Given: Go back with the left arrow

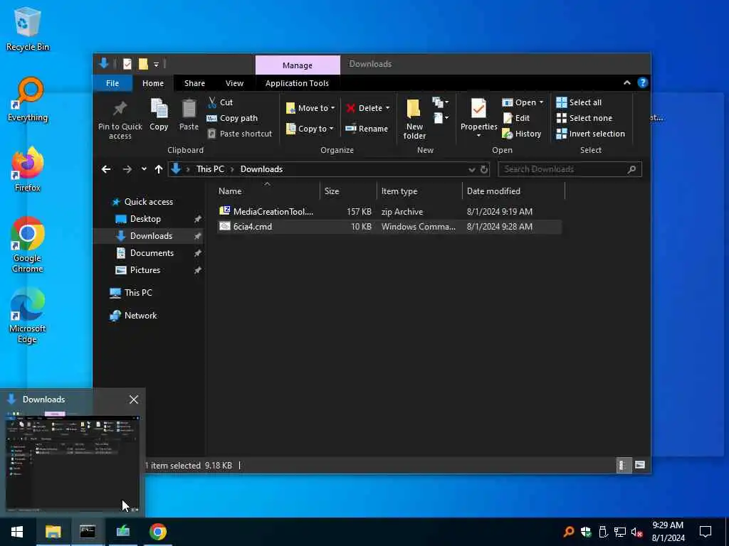Looking at the screenshot, I should pos(106,169).
